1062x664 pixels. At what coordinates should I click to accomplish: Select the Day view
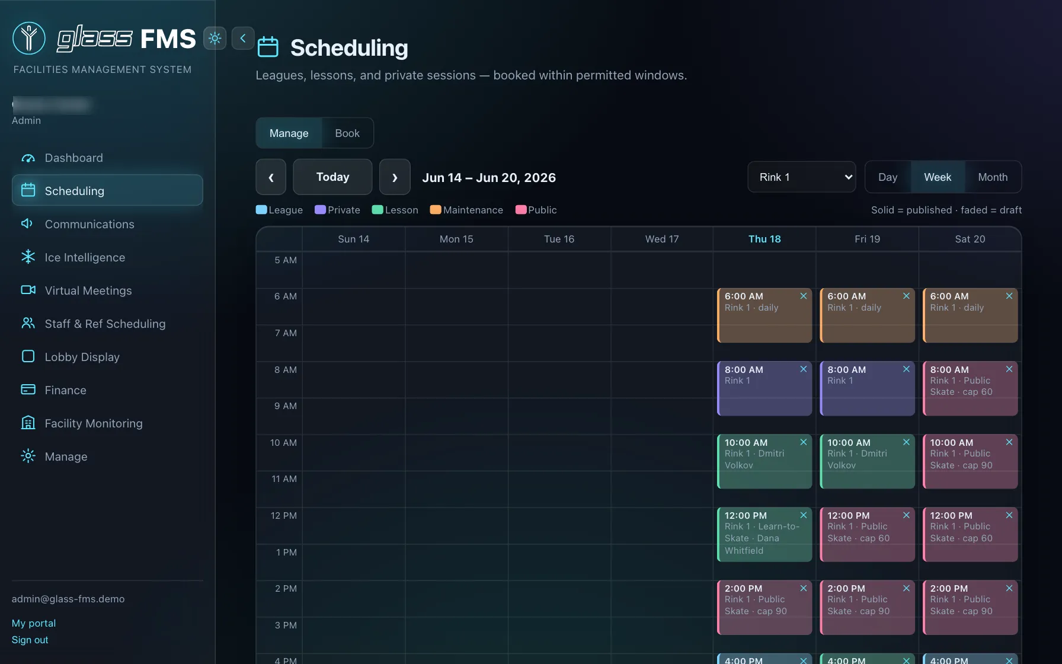point(887,177)
